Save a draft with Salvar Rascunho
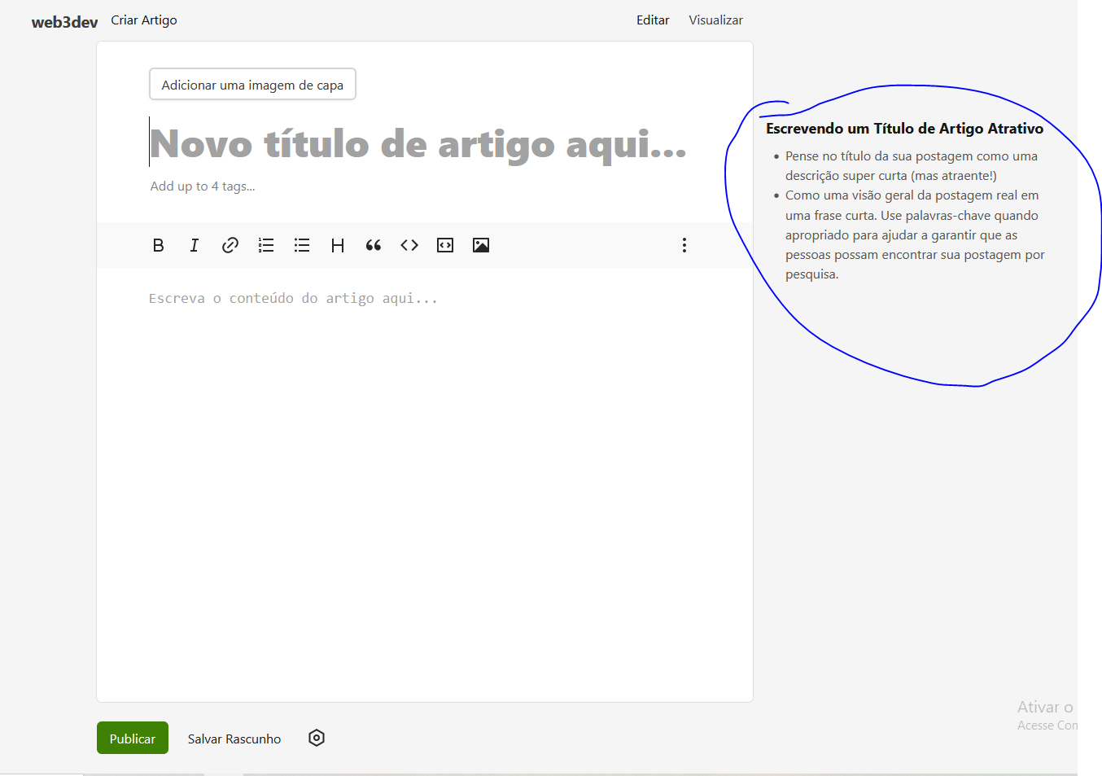The image size is (1102, 776). (x=234, y=738)
